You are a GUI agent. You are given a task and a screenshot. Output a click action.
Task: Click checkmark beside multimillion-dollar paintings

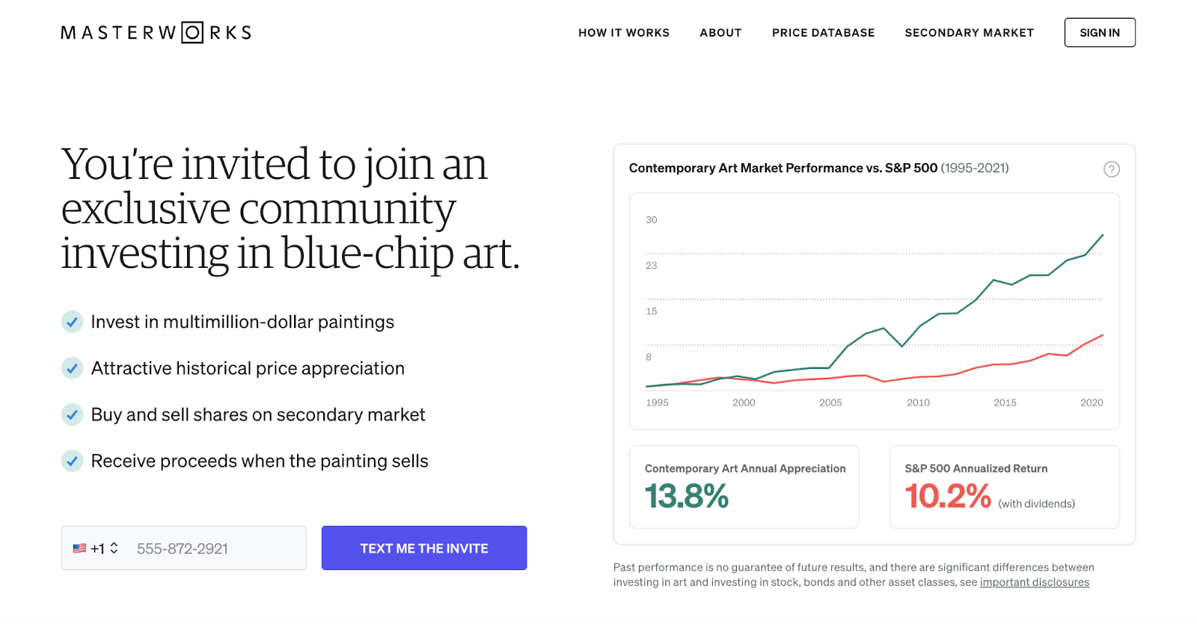coord(72,322)
